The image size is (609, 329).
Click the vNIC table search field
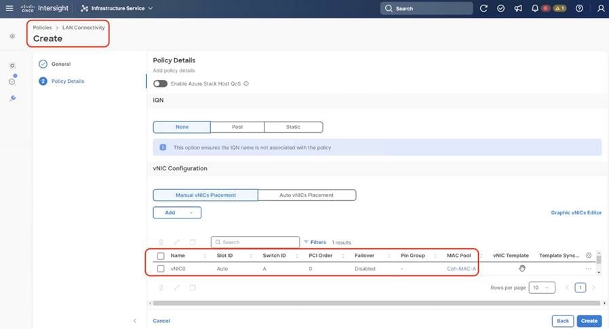(x=255, y=242)
